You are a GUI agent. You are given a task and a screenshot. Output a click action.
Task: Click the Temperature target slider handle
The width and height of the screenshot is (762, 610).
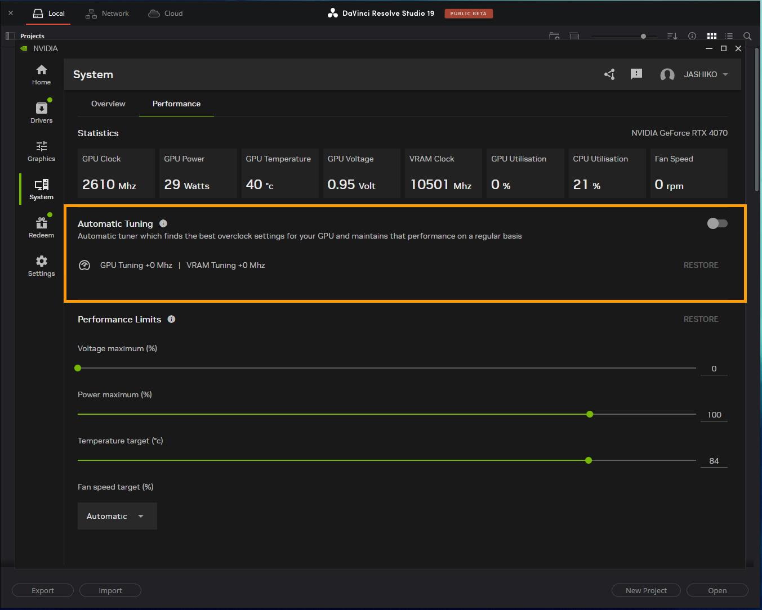click(589, 460)
